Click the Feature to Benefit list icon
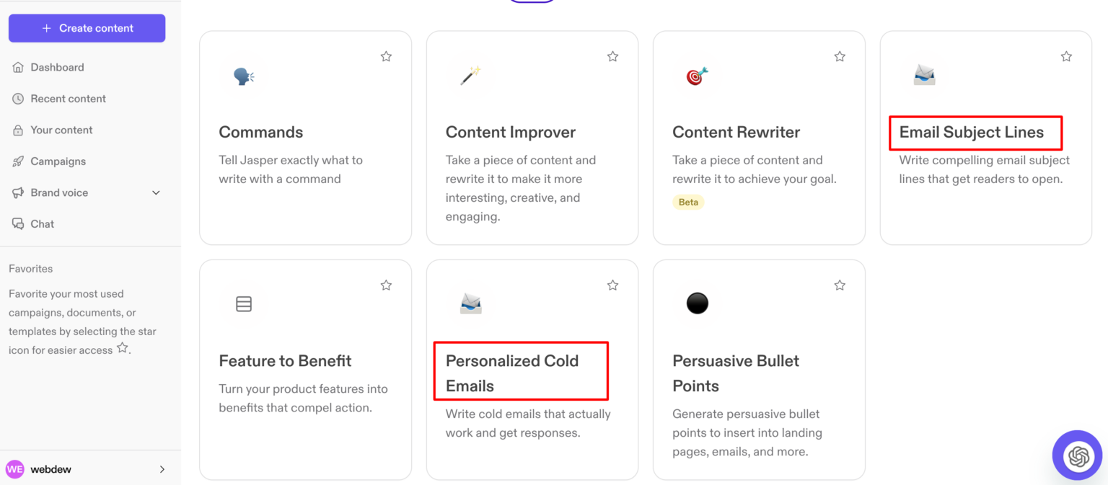Viewport: 1108px width, 485px height. coord(244,304)
